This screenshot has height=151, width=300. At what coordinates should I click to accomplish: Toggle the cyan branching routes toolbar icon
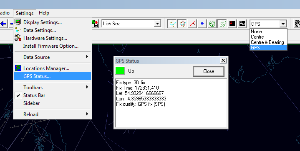172,24
